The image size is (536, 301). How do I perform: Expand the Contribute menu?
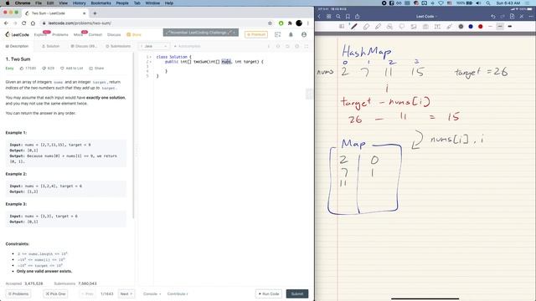click(x=178, y=293)
